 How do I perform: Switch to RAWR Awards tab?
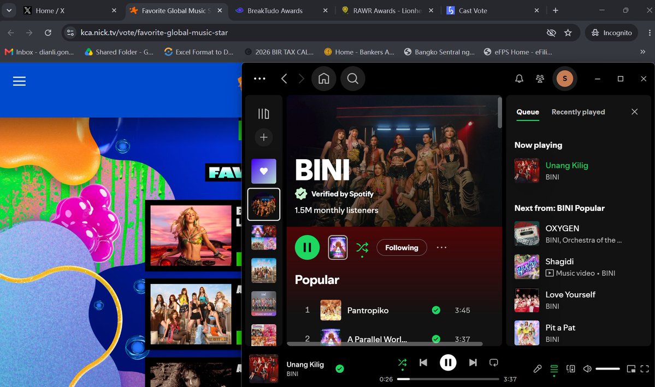387,10
